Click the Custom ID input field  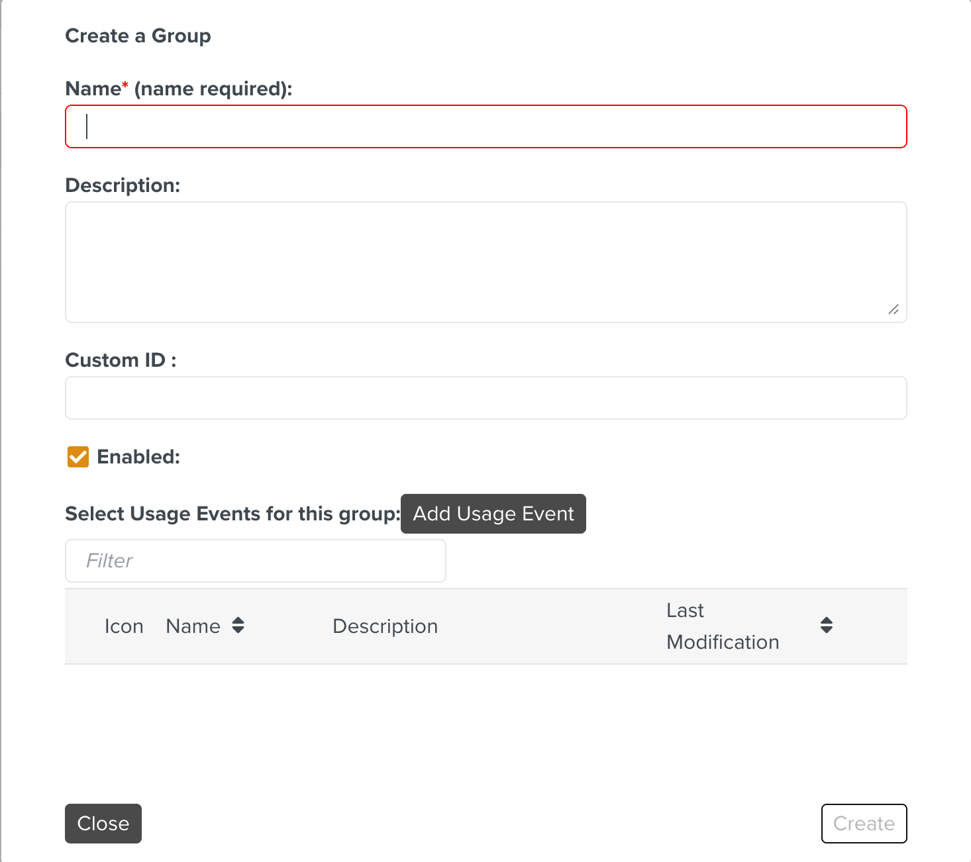[485, 398]
